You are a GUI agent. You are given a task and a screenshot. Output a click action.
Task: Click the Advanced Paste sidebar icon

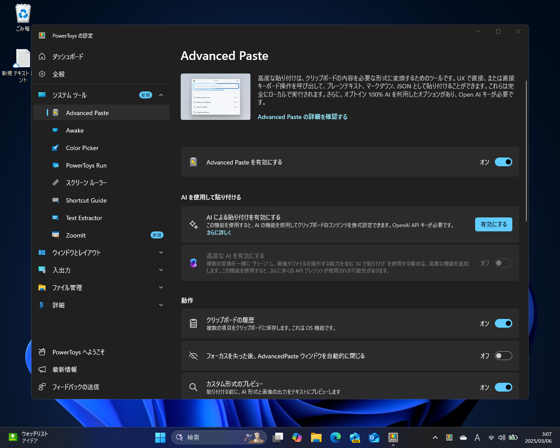[56, 113]
